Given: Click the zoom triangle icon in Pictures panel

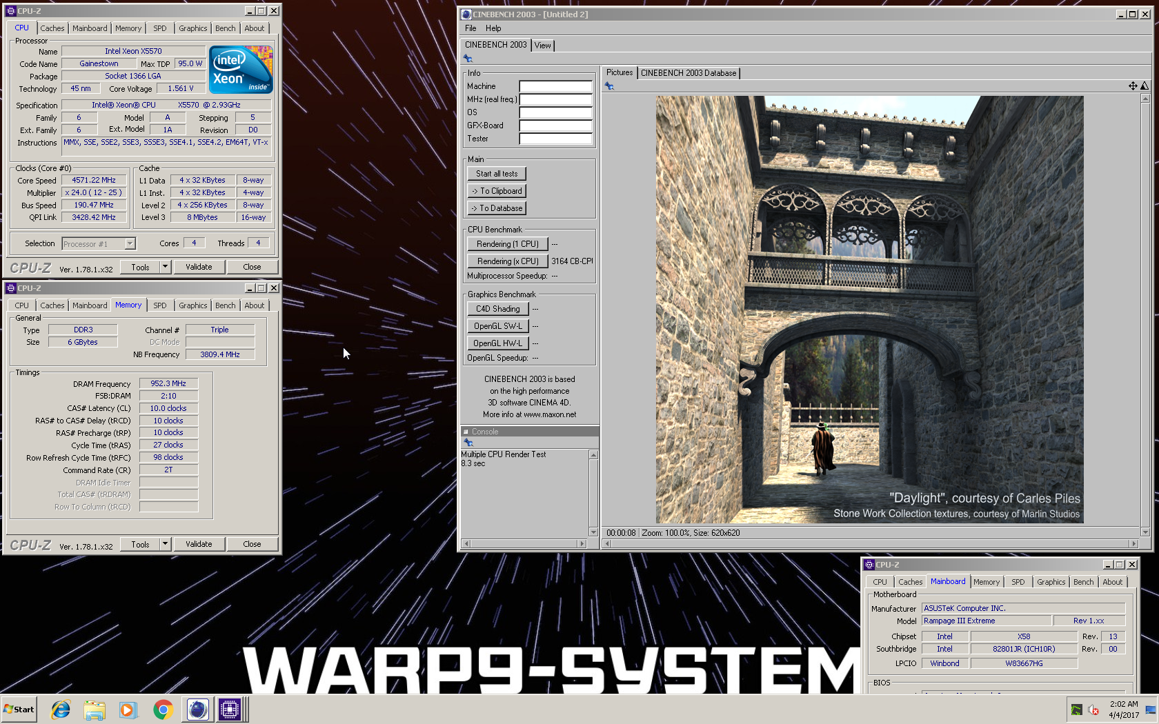Looking at the screenshot, I should coord(1145,86).
